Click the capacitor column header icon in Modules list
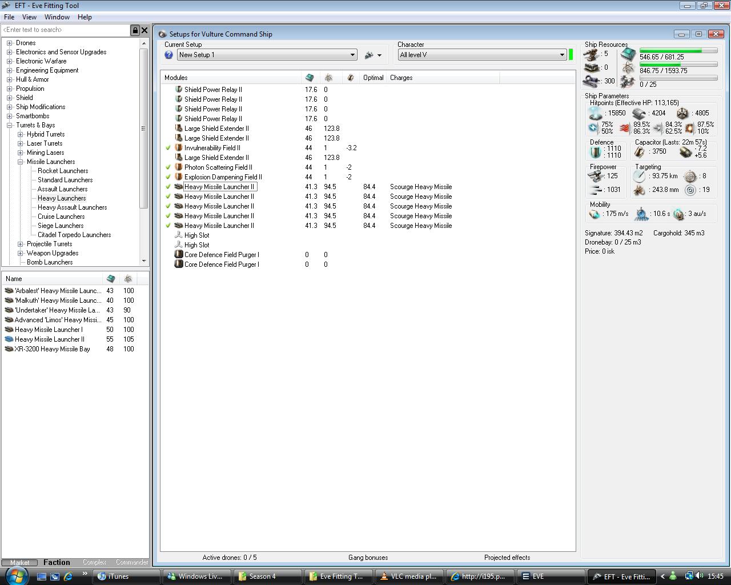 pyautogui.click(x=350, y=78)
